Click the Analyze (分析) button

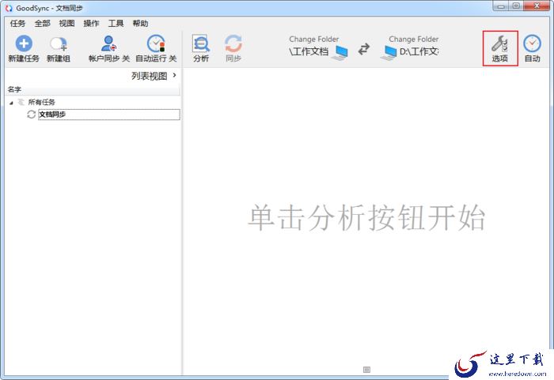pos(201,48)
